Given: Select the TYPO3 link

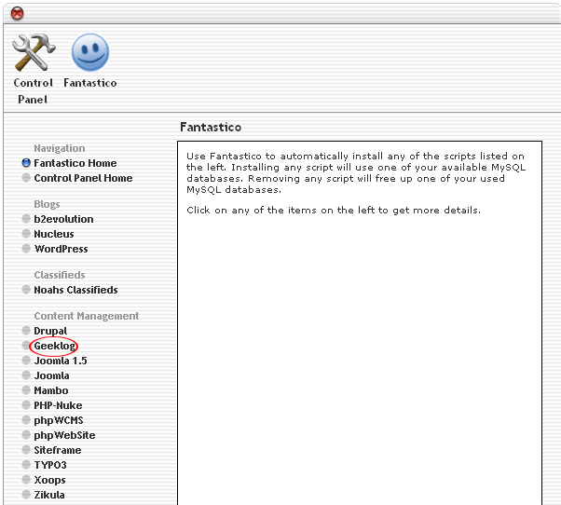Looking at the screenshot, I should [50, 465].
